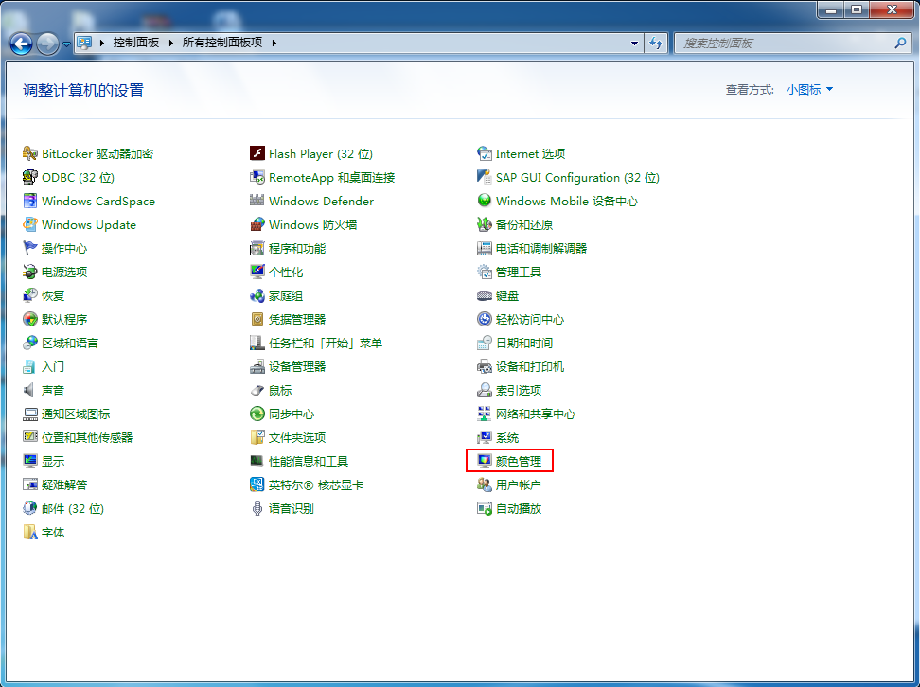Click the 设备和打印机 icon
Image resolution: width=920 pixels, height=687 pixels.
[x=484, y=366]
